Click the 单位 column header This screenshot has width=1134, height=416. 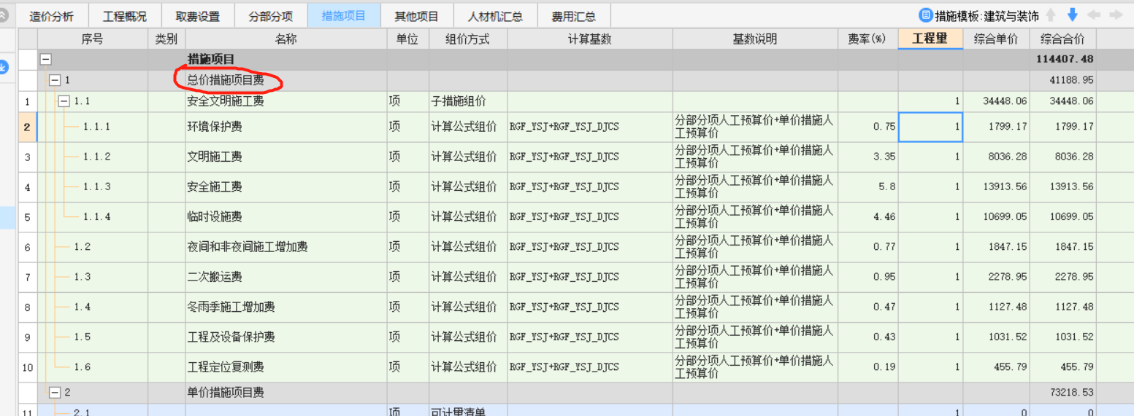[x=407, y=39]
